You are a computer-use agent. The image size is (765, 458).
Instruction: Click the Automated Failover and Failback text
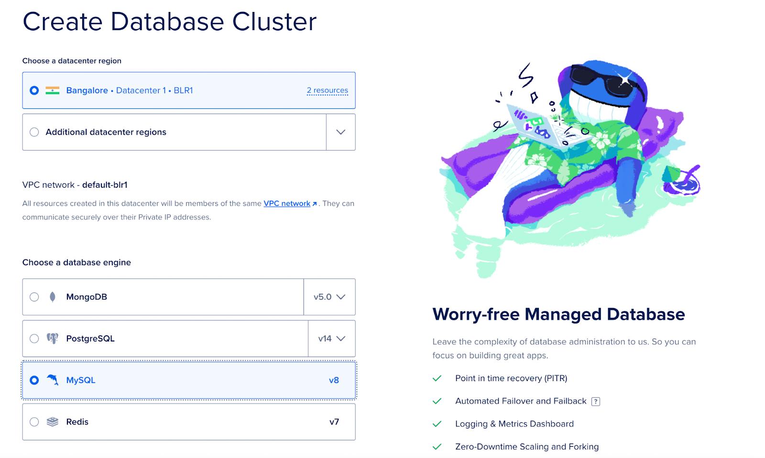tap(521, 401)
